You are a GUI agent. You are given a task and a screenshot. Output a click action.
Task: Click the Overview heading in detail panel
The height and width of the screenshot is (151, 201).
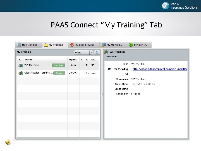click(111, 56)
